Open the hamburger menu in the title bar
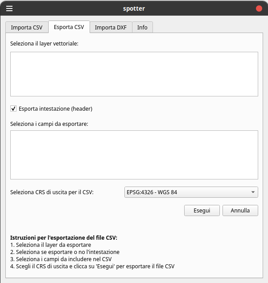The image size is (268, 283). (x=9, y=8)
